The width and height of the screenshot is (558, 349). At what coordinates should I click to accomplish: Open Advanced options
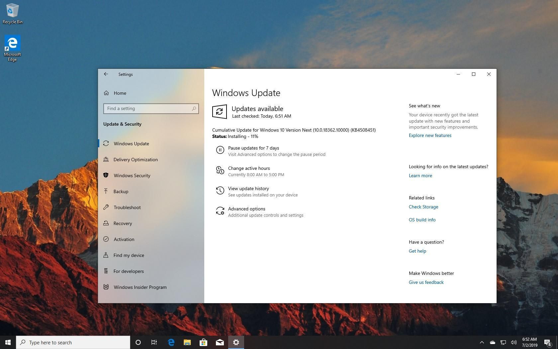click(x=246, y=209)
